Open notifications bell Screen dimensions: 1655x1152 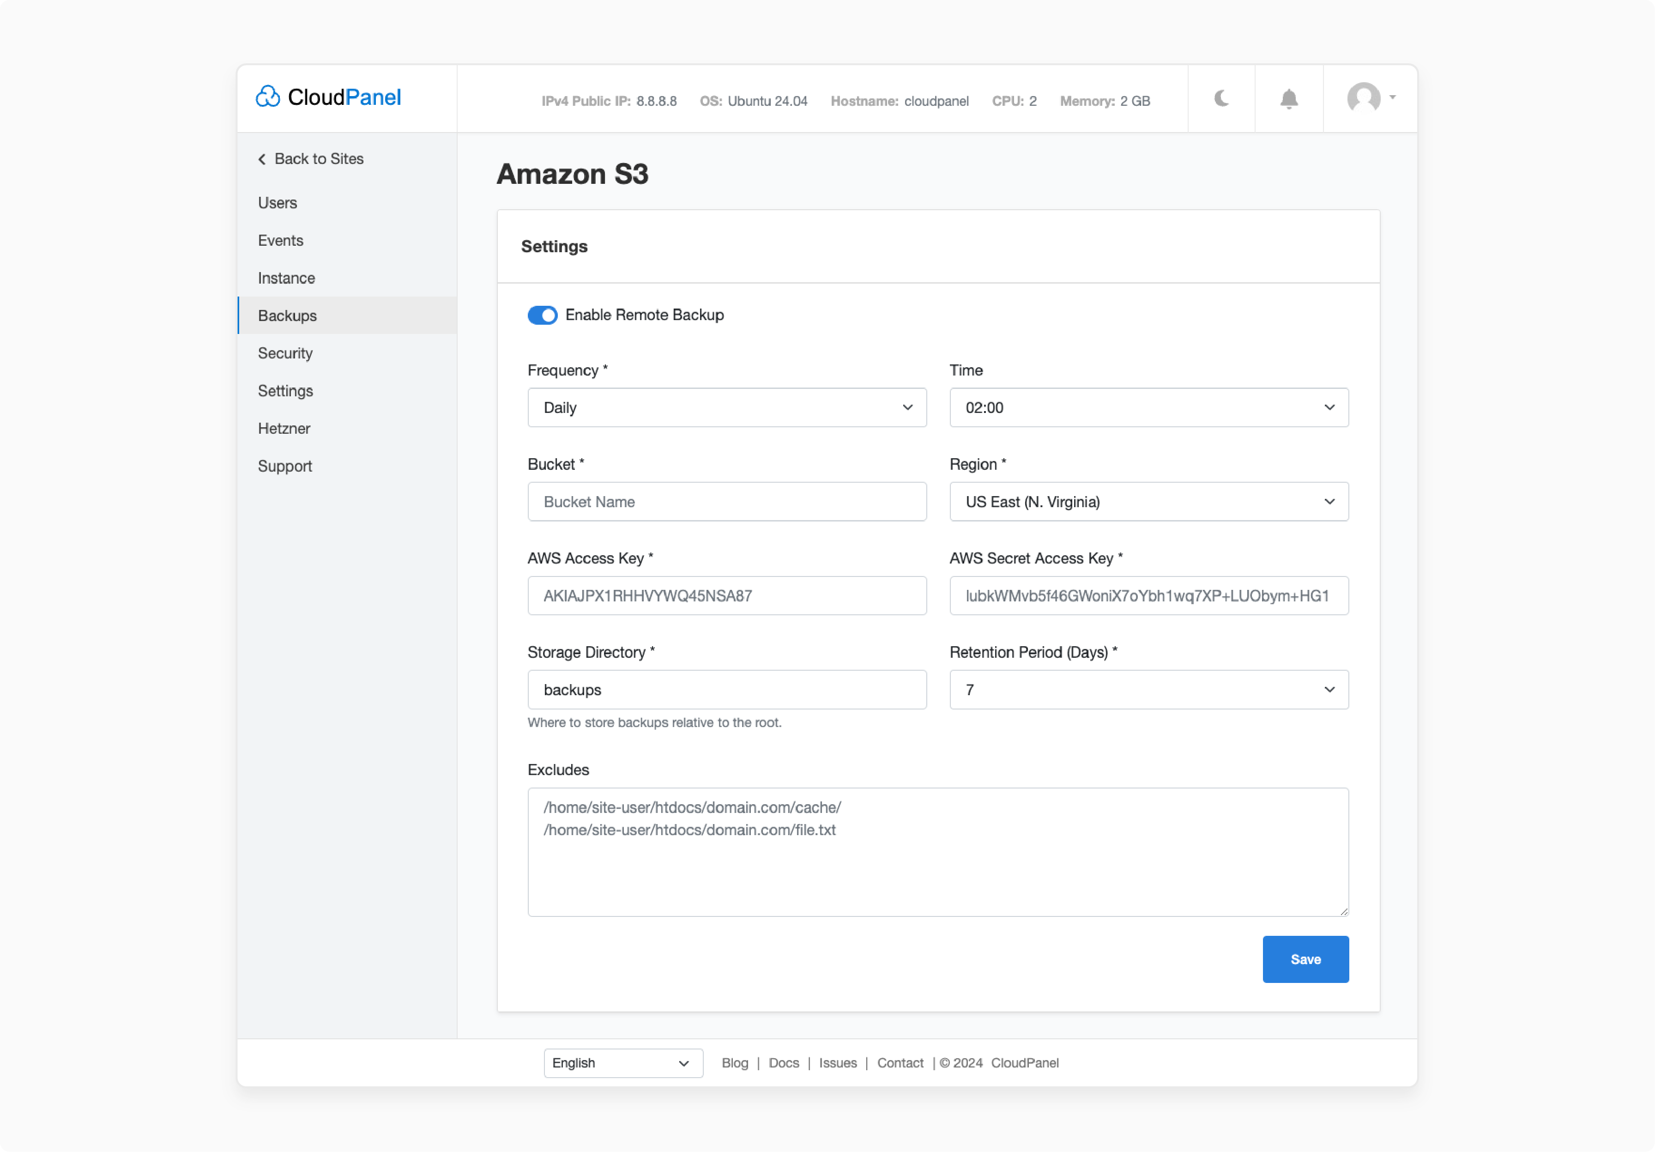pyautogui.click(x=1289, y=99)
